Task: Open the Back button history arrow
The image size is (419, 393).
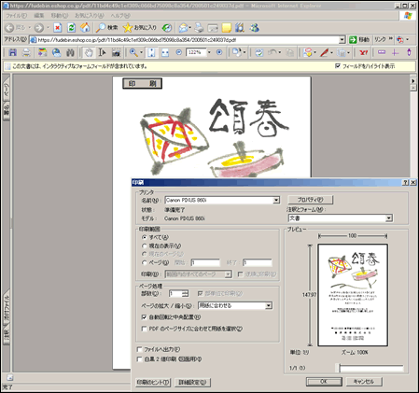Action: click(30, 28)
